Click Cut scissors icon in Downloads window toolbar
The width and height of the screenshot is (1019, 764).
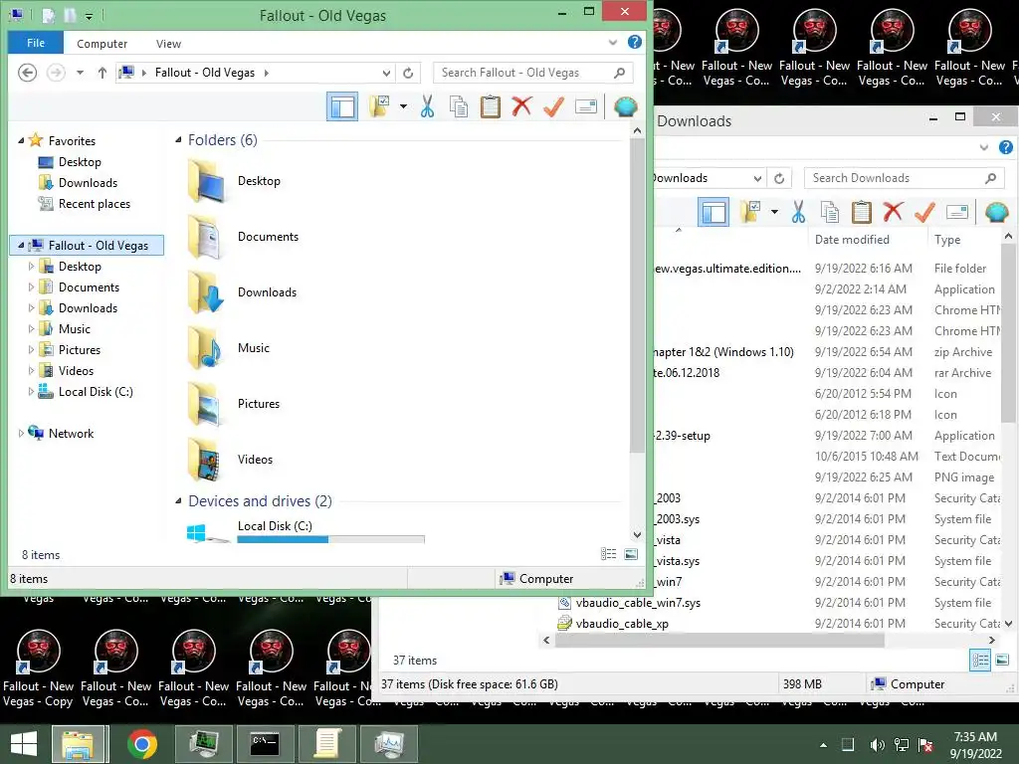[x=798, y=212]
